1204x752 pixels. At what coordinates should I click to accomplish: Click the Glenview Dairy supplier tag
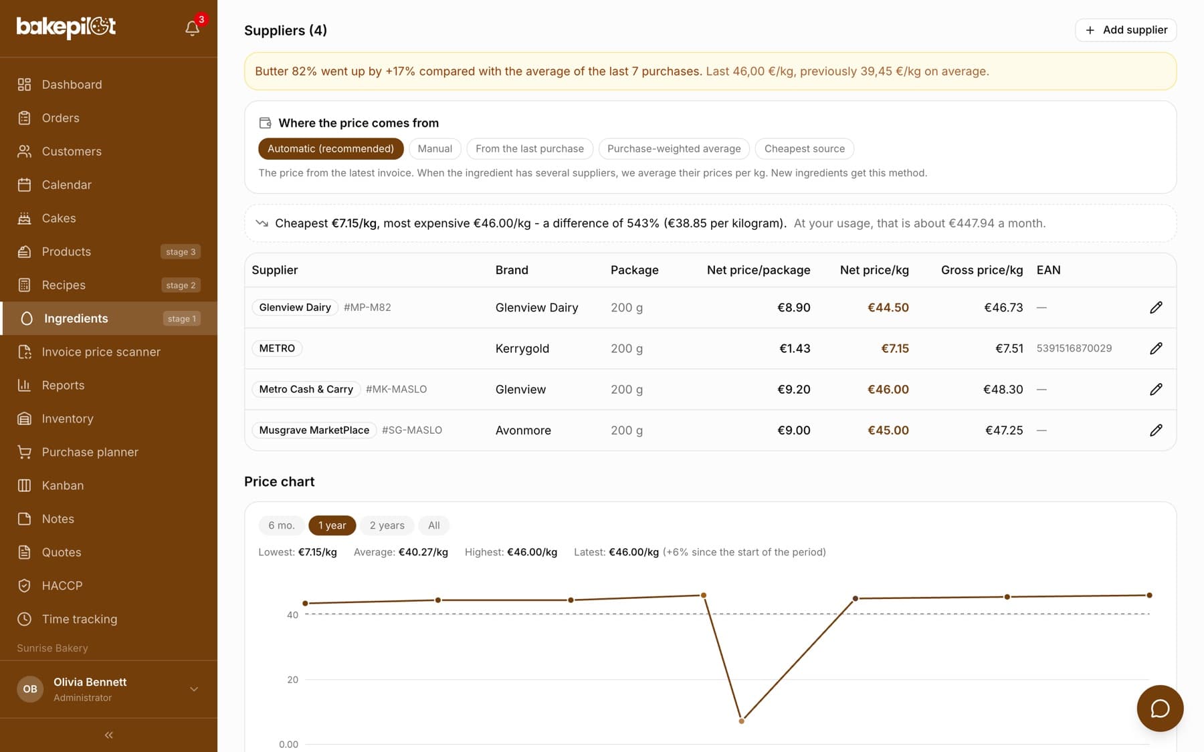(295, 307)
